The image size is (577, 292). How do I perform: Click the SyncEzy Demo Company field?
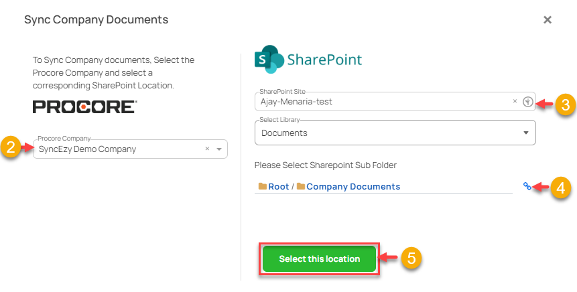tap(130, 149)
